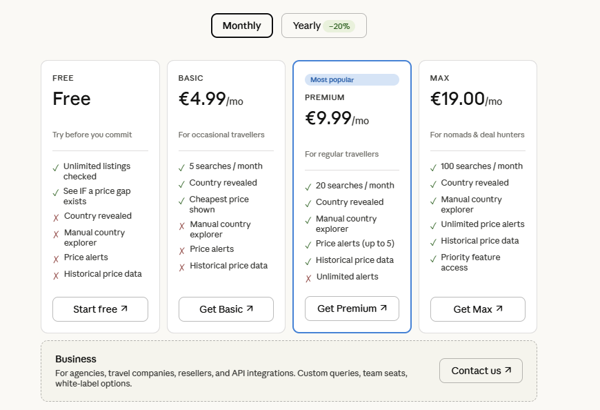Click checkmark beside Priority feature access
Image resolution: width=600 pixels, height=410 pixels.
(434, 258)
